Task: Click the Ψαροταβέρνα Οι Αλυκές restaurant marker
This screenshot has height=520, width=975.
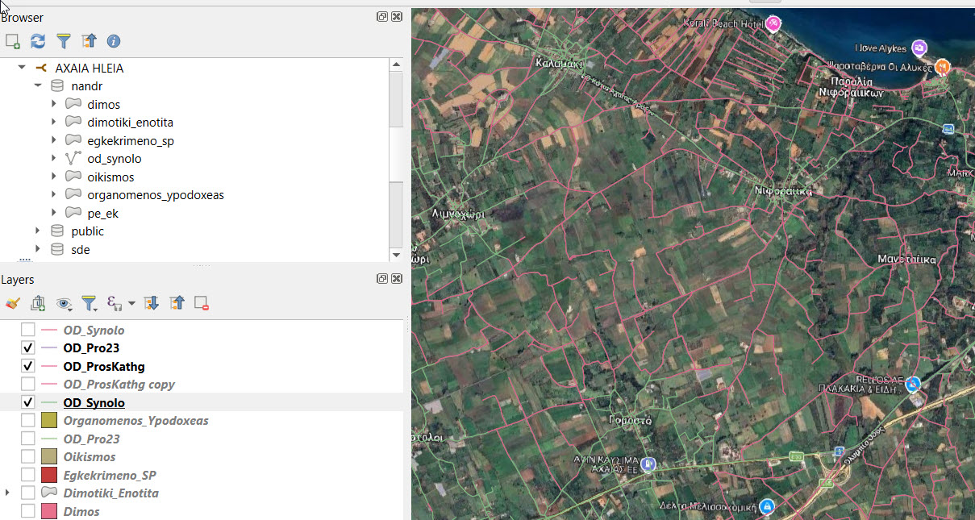Action: coord(942,66)
